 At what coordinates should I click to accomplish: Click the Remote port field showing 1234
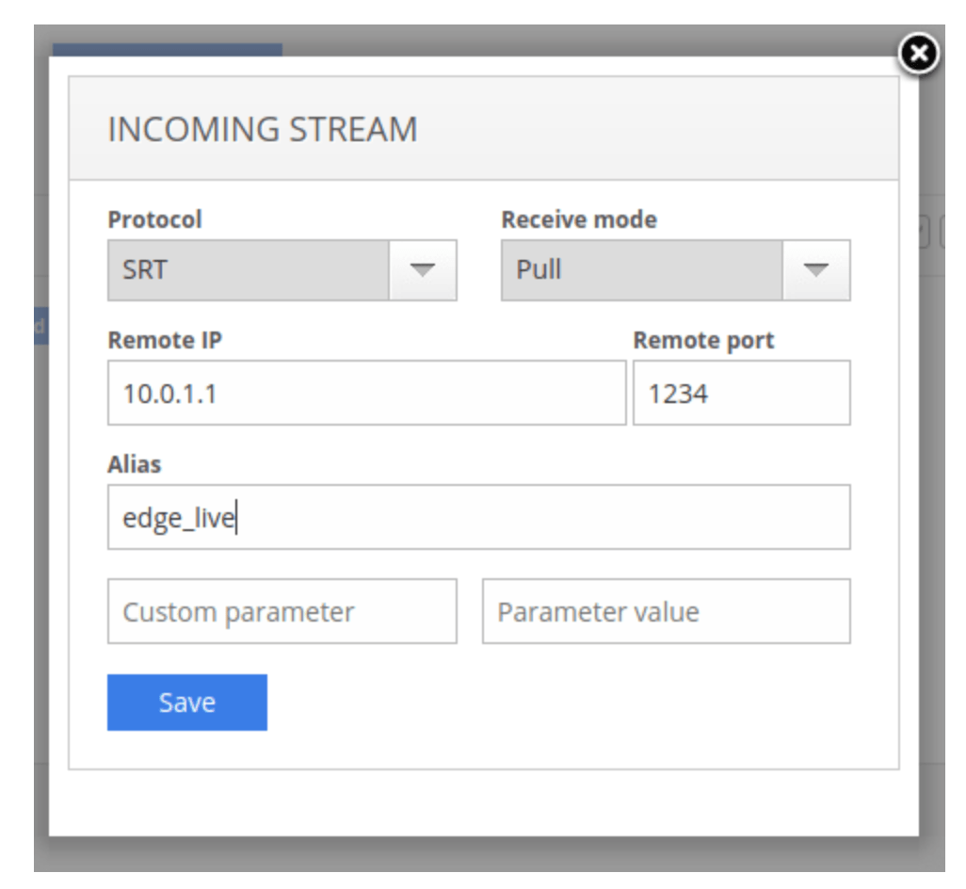(741, 393)
